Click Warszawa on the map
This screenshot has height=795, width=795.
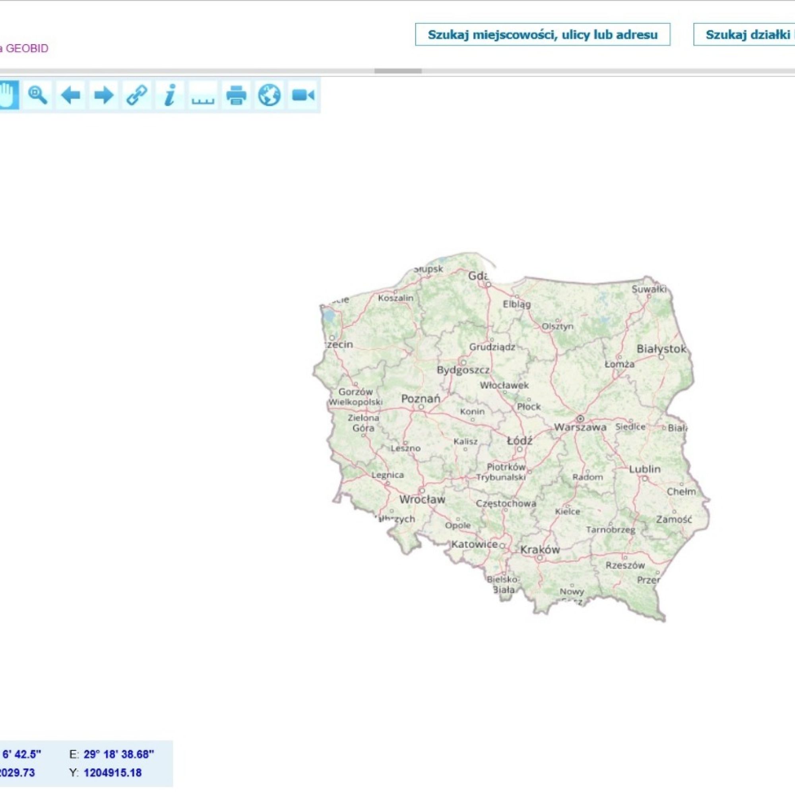(580, 426)
